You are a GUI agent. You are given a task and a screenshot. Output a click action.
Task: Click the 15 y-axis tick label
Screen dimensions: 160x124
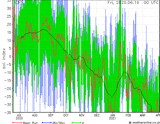(x=9, y=32)
